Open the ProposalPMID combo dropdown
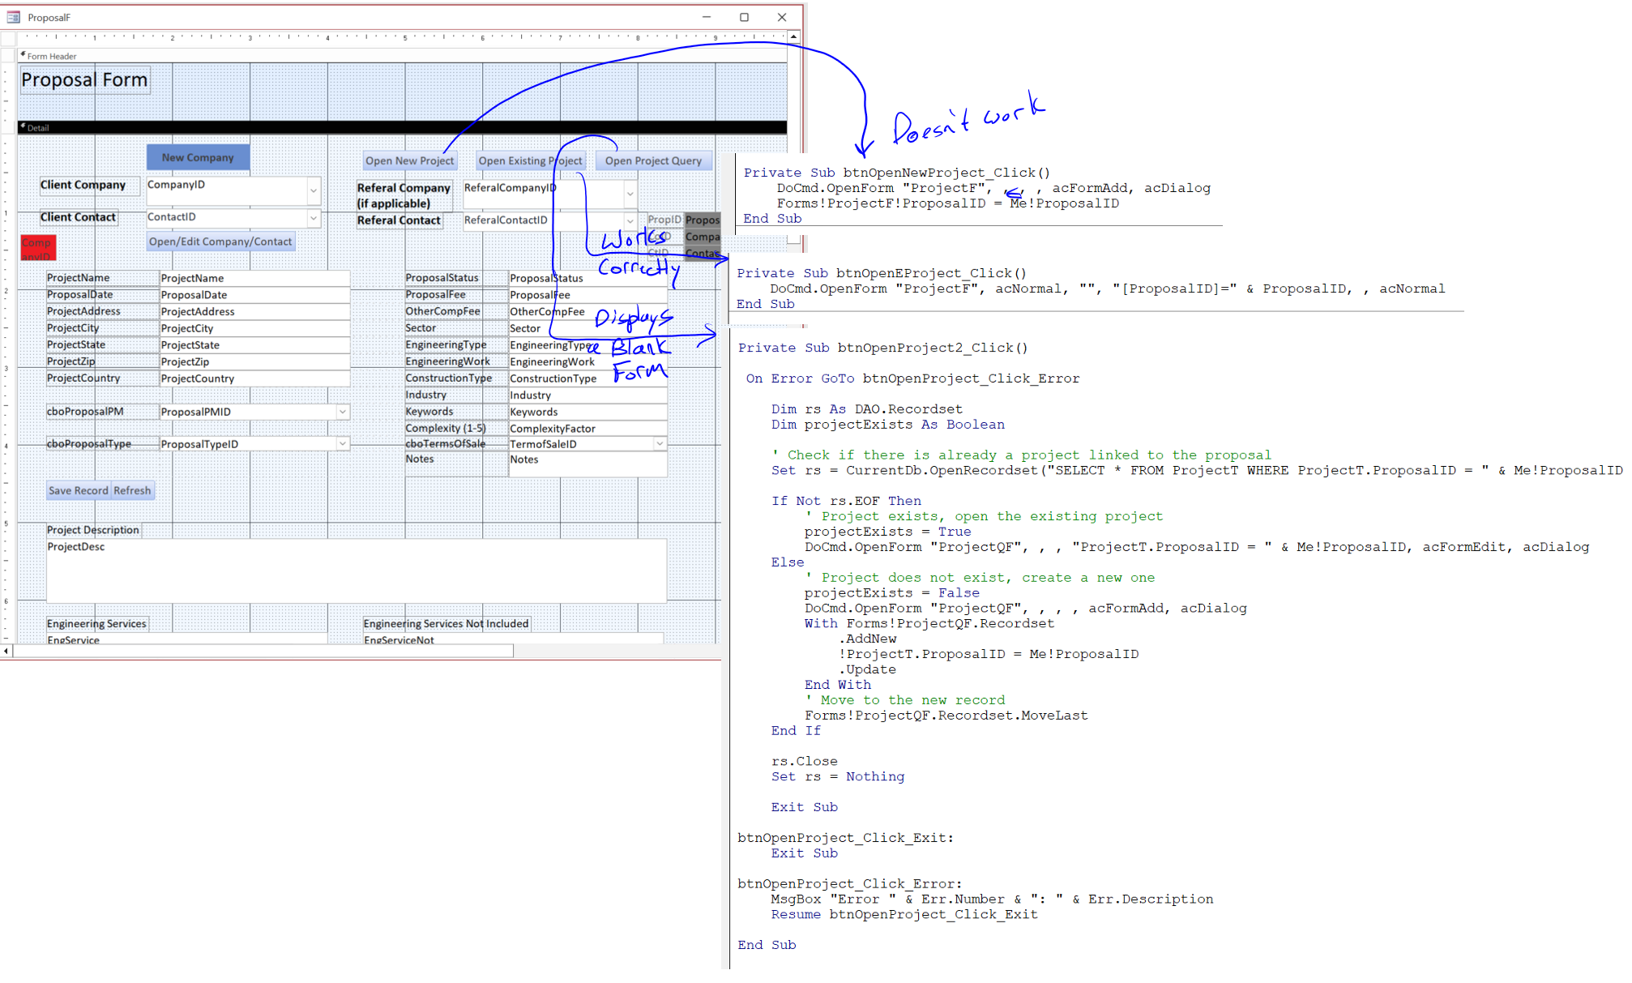This screenshot has height=983, width=1632. tap(343, 412)
